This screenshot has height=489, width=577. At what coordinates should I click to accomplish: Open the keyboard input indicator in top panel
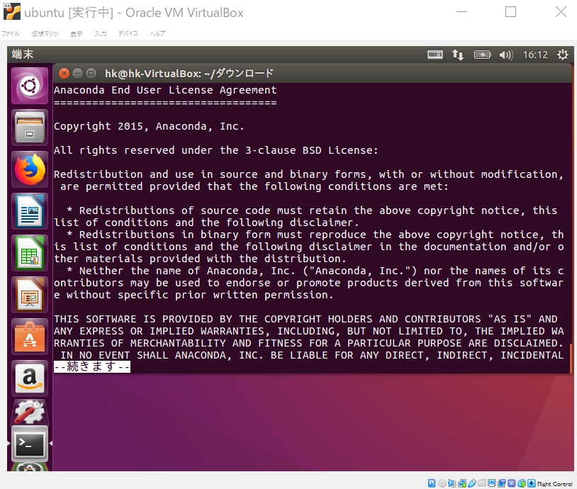(435, 55)
